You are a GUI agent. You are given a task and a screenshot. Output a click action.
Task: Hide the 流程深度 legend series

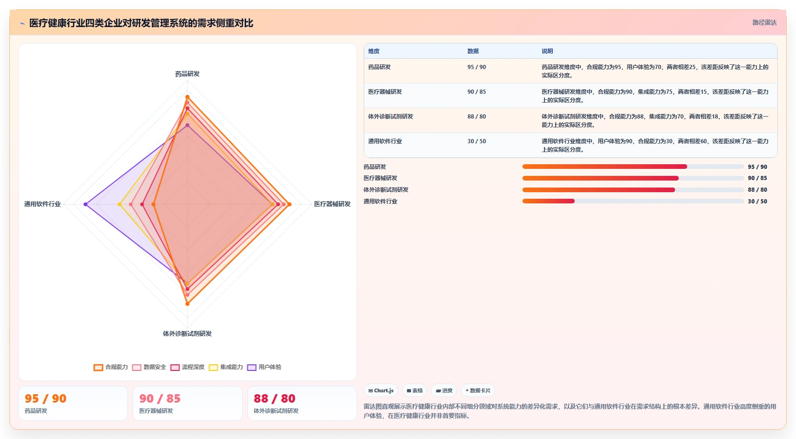(x=187, y=367)
